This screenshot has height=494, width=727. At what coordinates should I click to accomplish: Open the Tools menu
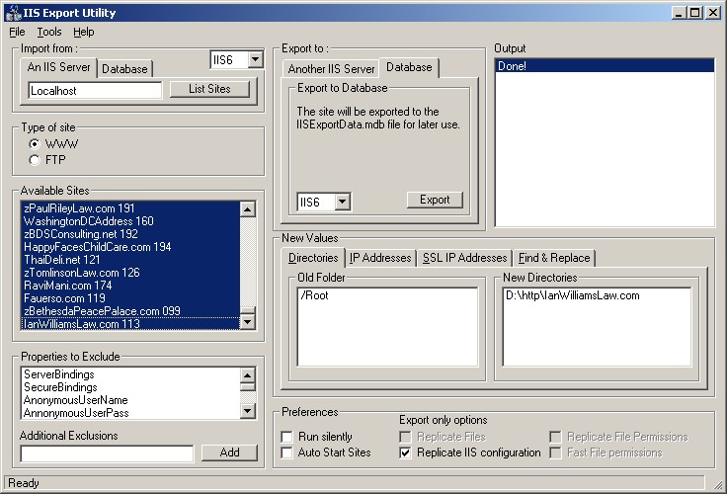[x=49, y=32]
